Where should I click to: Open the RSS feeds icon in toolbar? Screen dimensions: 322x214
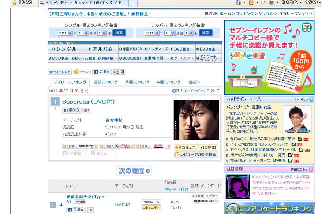tap(251, 3)
